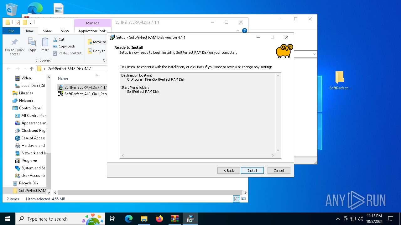
Task: Open the recent locations dropdown arrow
Action: (x=25, y=69)
